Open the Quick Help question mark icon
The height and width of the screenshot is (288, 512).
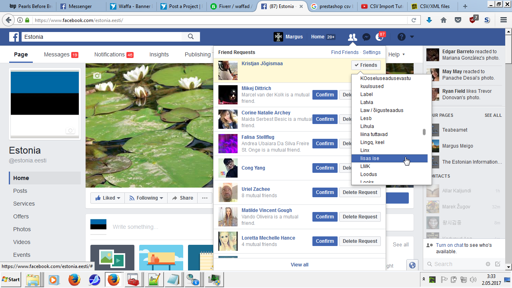tap(402, 37)
